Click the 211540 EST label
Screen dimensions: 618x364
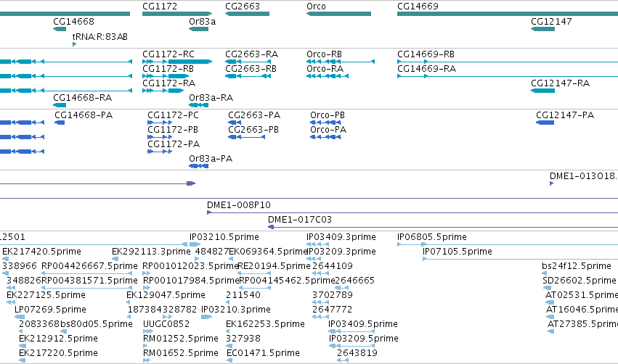(x=243, y=296)
